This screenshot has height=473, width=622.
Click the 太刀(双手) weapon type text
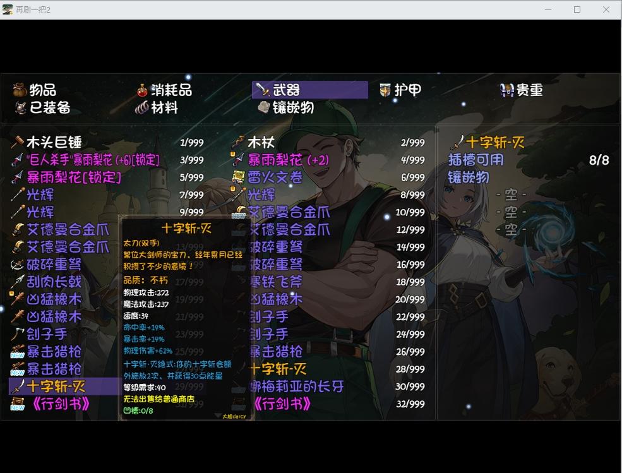tap(141, 243)
